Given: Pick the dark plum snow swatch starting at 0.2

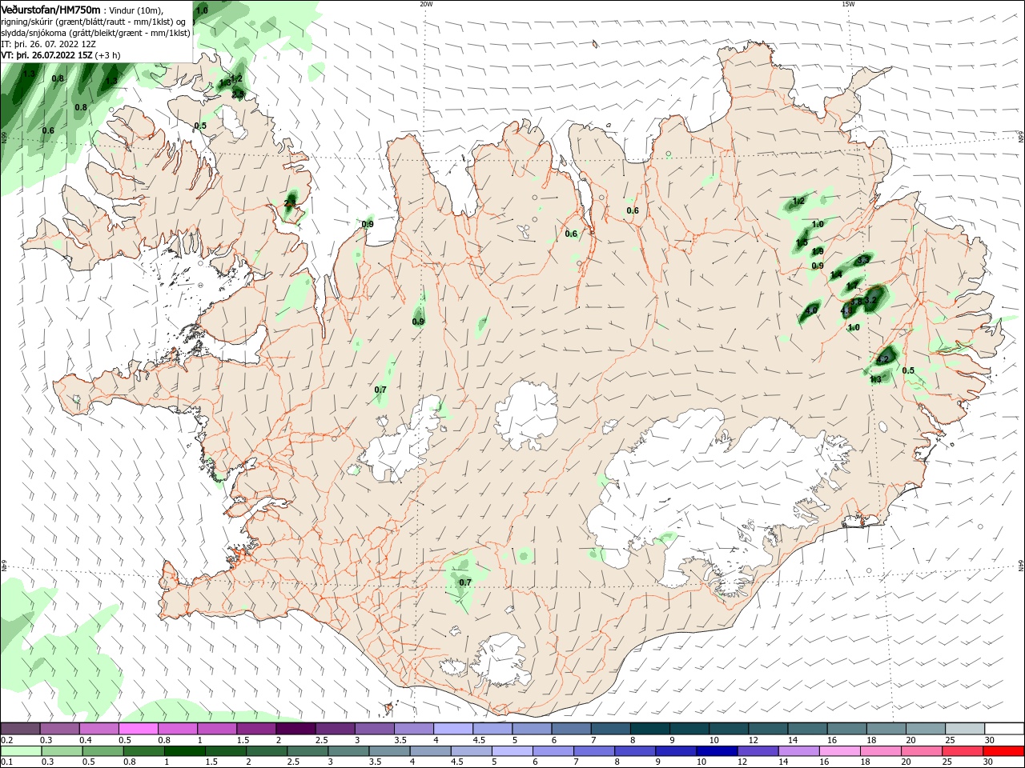Looking at the screenshot, I should [x=20, y=728].
